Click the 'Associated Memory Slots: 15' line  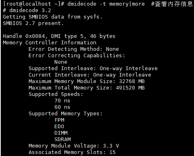(72, 152)
